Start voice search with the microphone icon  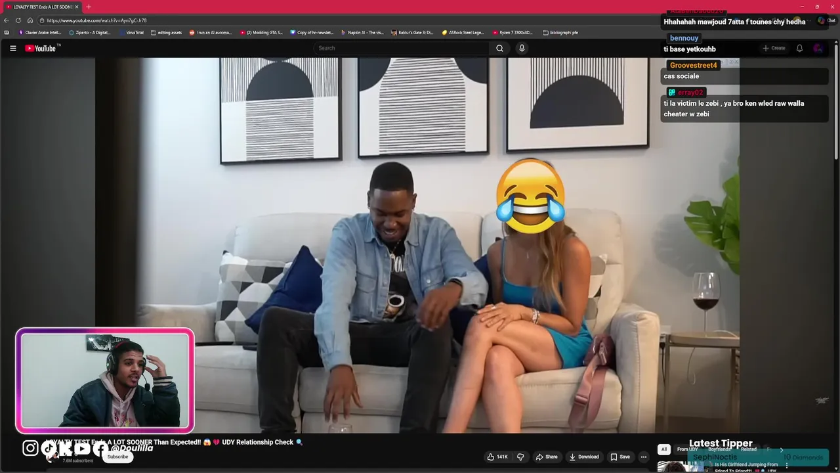522,48
